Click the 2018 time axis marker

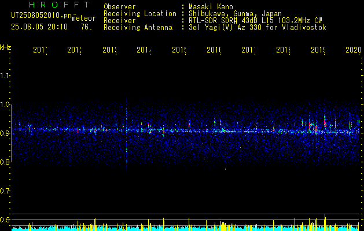pyautogui.click(x=283, y=50)
